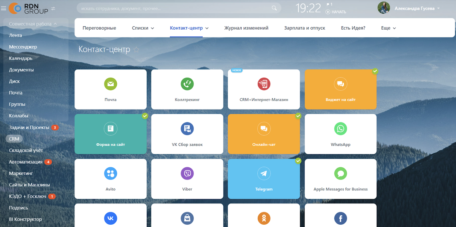
Task: Add Контакт-центр page to favorites star
Action: pyautogui.click(x=137, y=49)
